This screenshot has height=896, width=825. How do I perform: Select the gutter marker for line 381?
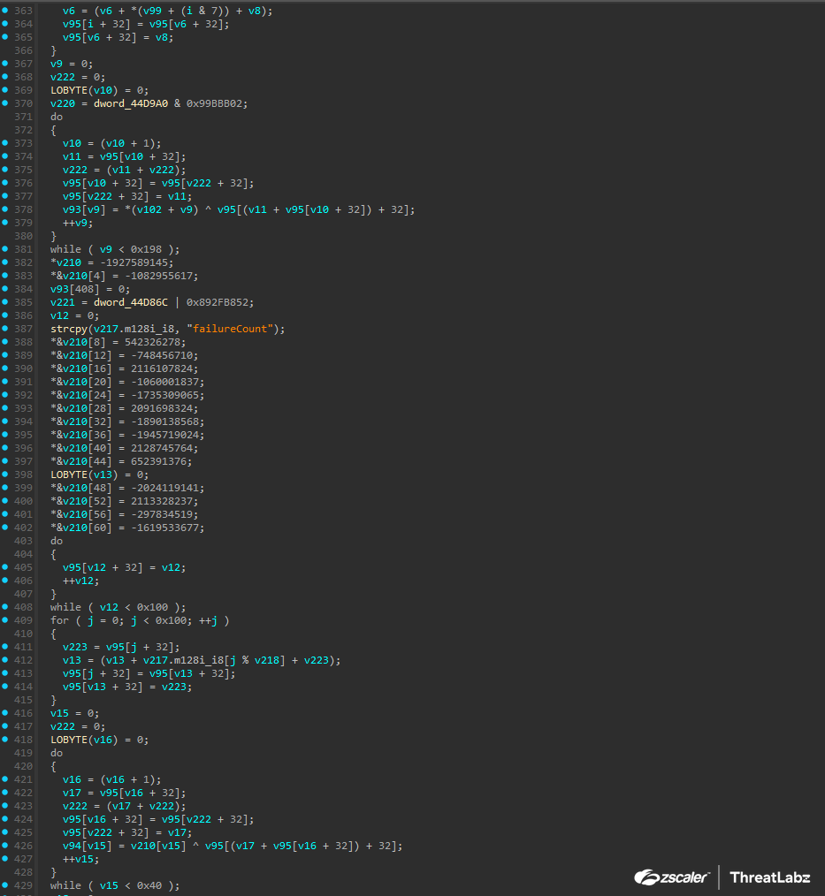point(5,249)
